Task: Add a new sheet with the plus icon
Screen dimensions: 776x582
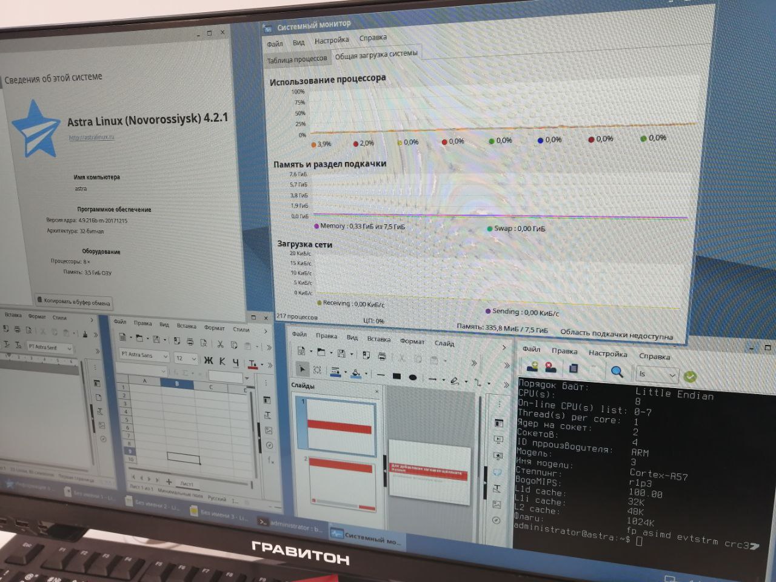Action: 169,482
